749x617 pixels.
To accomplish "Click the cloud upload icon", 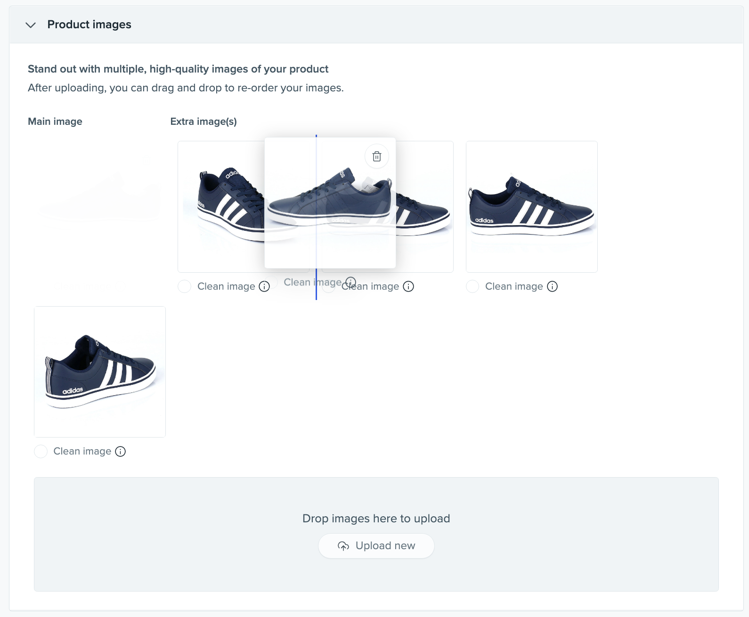I will click(x=343, y=546).
